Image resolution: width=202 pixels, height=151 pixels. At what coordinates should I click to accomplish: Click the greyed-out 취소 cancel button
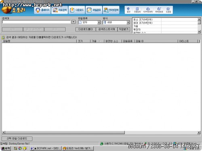point(55,29)
